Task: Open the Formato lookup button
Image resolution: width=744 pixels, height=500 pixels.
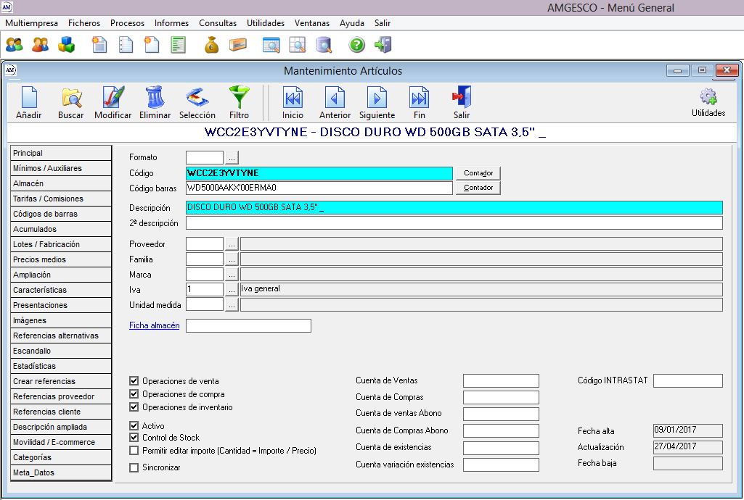Action: (x=232, y=158)
